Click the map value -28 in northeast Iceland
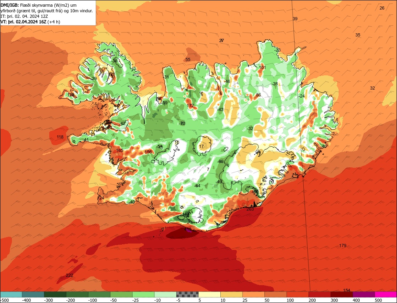Image resolution: width=397 pixels, height=303 pixels. 274,84
